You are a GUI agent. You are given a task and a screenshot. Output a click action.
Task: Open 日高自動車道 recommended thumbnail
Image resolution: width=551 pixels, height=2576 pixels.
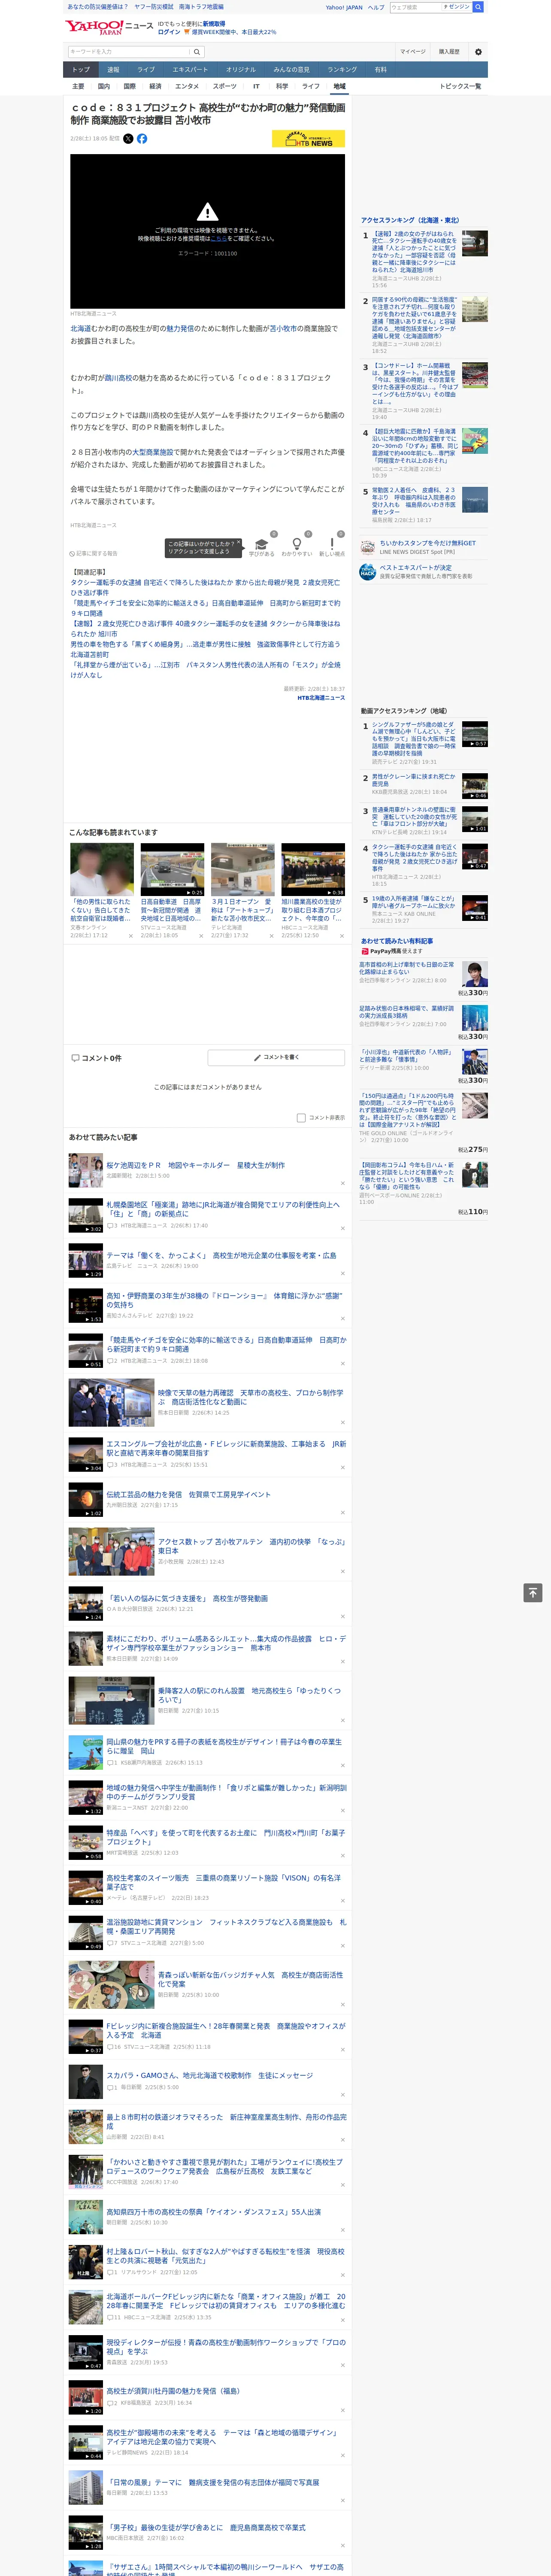click(172, 869)
